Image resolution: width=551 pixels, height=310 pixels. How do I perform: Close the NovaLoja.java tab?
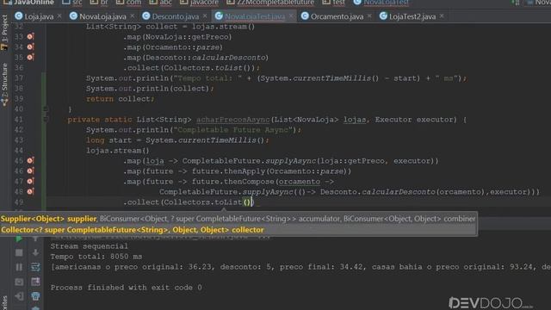[132, 16]
